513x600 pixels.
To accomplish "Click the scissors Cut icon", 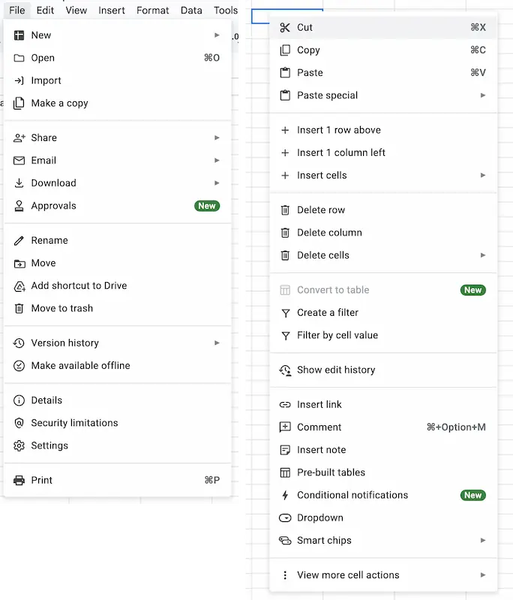I will (285, 28).
